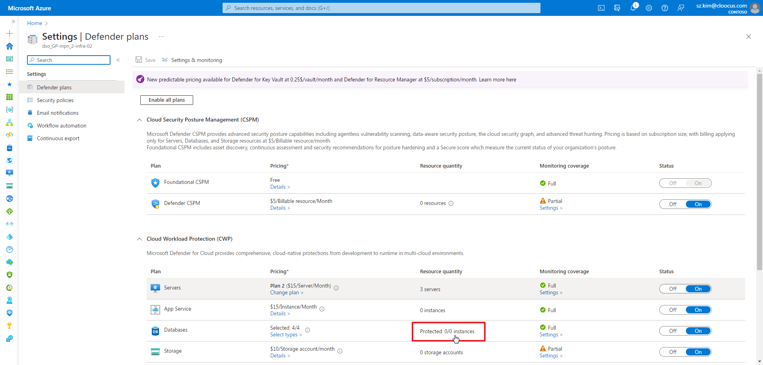763x365 pixels.
Task: Go to Home icon in left sidebar
Action: point(10,46)
